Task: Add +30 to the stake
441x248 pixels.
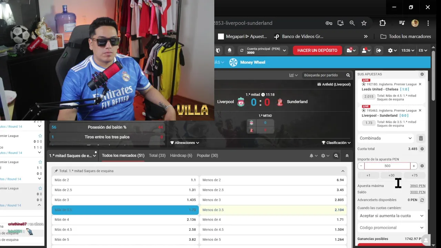Action: 391,175
